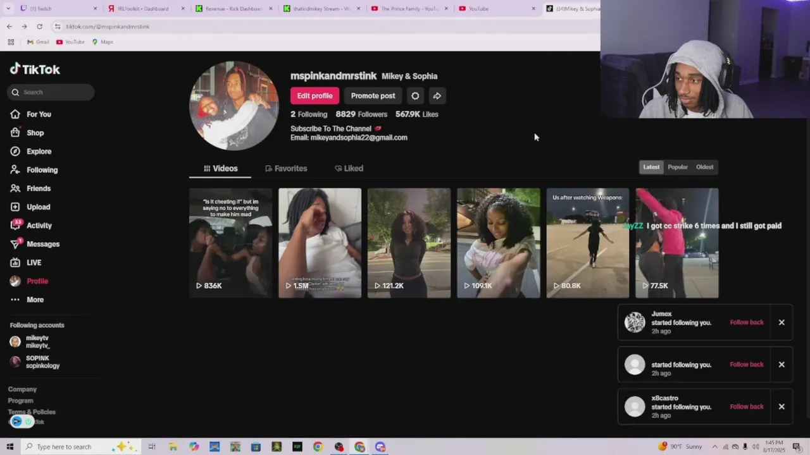Open the Maps bookmark

pyautogui.click(x=103, y=42)
